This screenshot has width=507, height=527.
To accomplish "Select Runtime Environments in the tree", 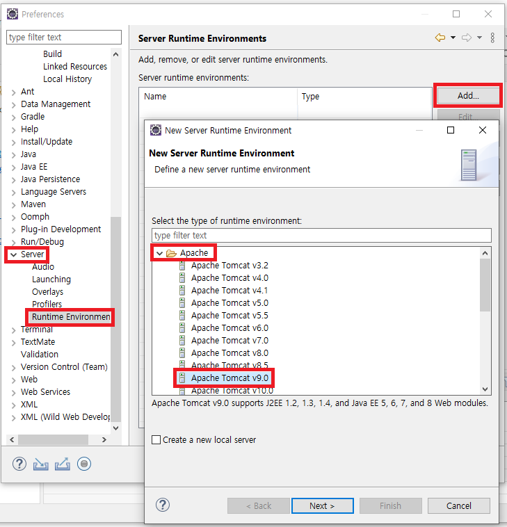I will 71,317.
